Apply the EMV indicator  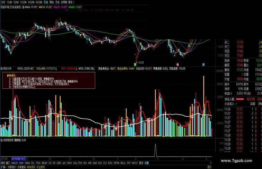(69, 163)
